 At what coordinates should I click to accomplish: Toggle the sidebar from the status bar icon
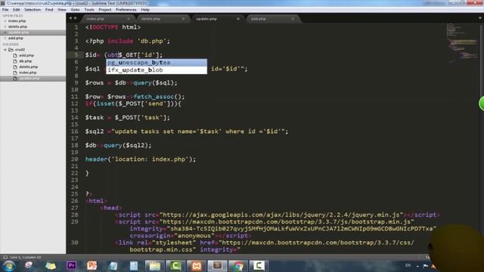tap(5, 257)
